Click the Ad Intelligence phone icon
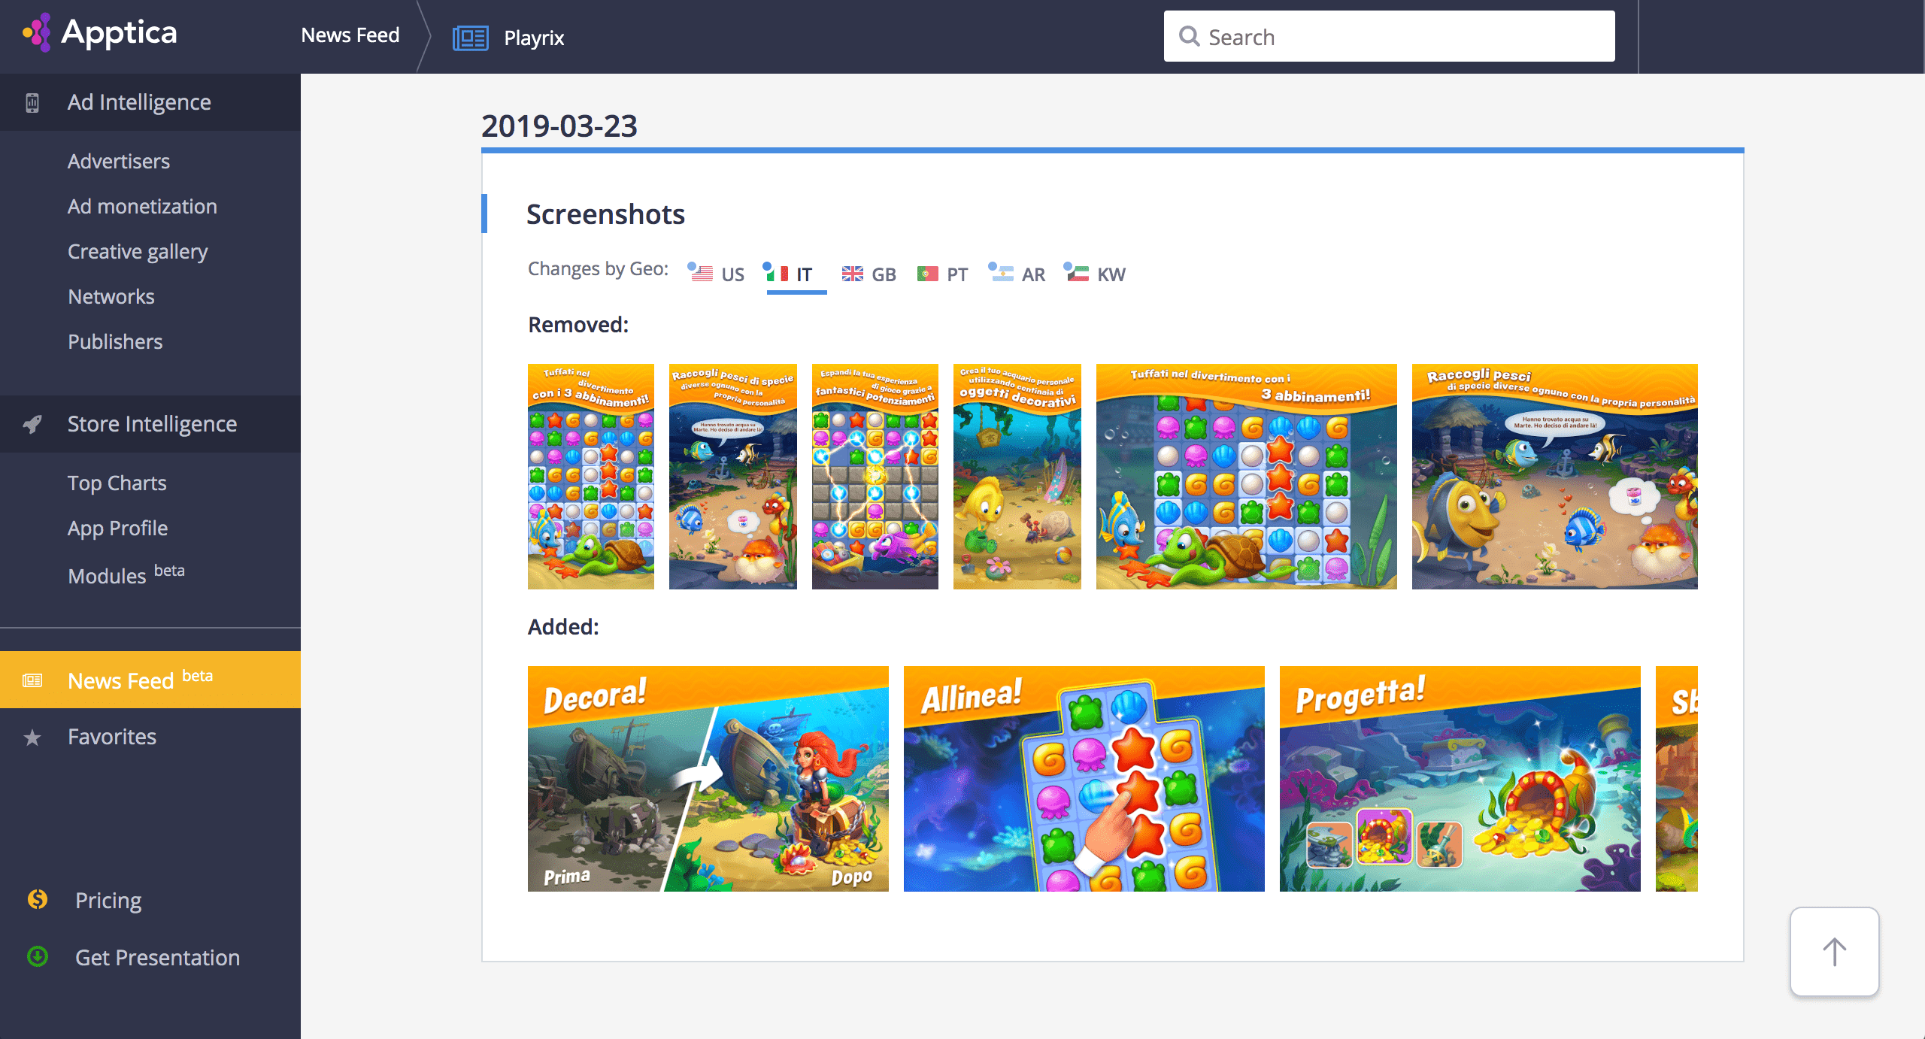Screen dimensions: 1925x1039 coord(32,102)
